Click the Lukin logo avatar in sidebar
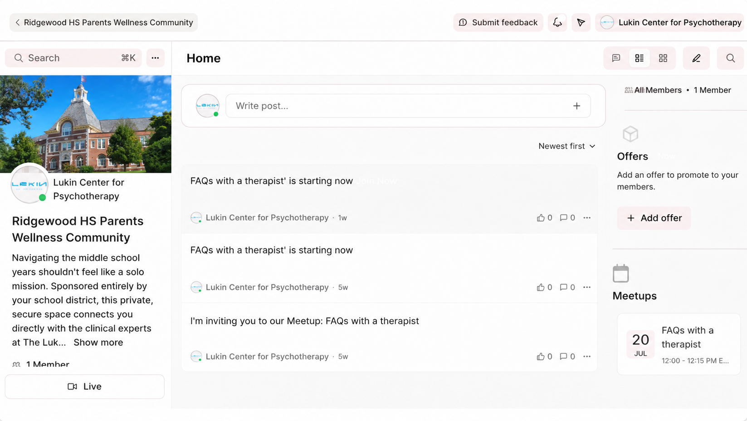Screen dimensions: 747x421 click(x=29, y=184)
